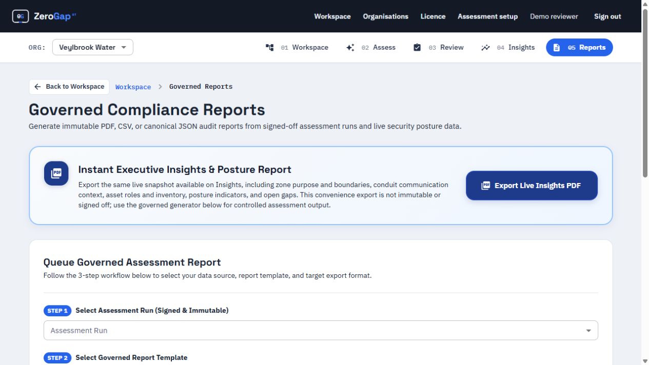Screen dimensions: 649x365
Task: Click Select Governed Report Template label
Action: coord(131,358)
